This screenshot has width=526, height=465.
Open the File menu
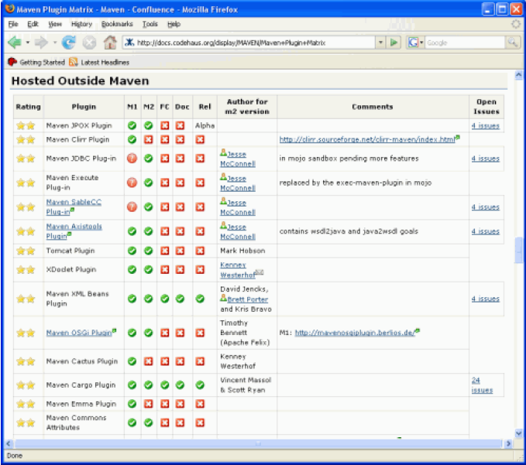13,24
